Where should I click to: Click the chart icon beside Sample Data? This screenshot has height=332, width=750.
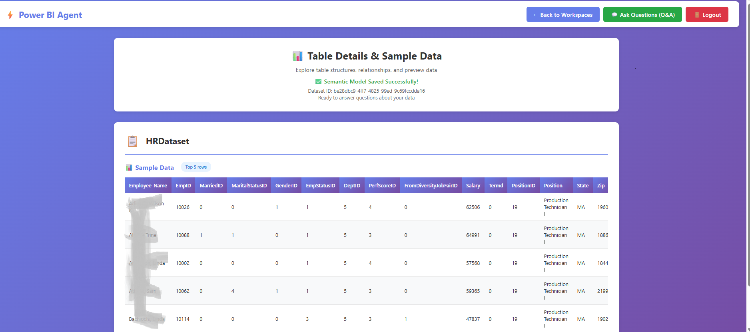coord(129,167)
